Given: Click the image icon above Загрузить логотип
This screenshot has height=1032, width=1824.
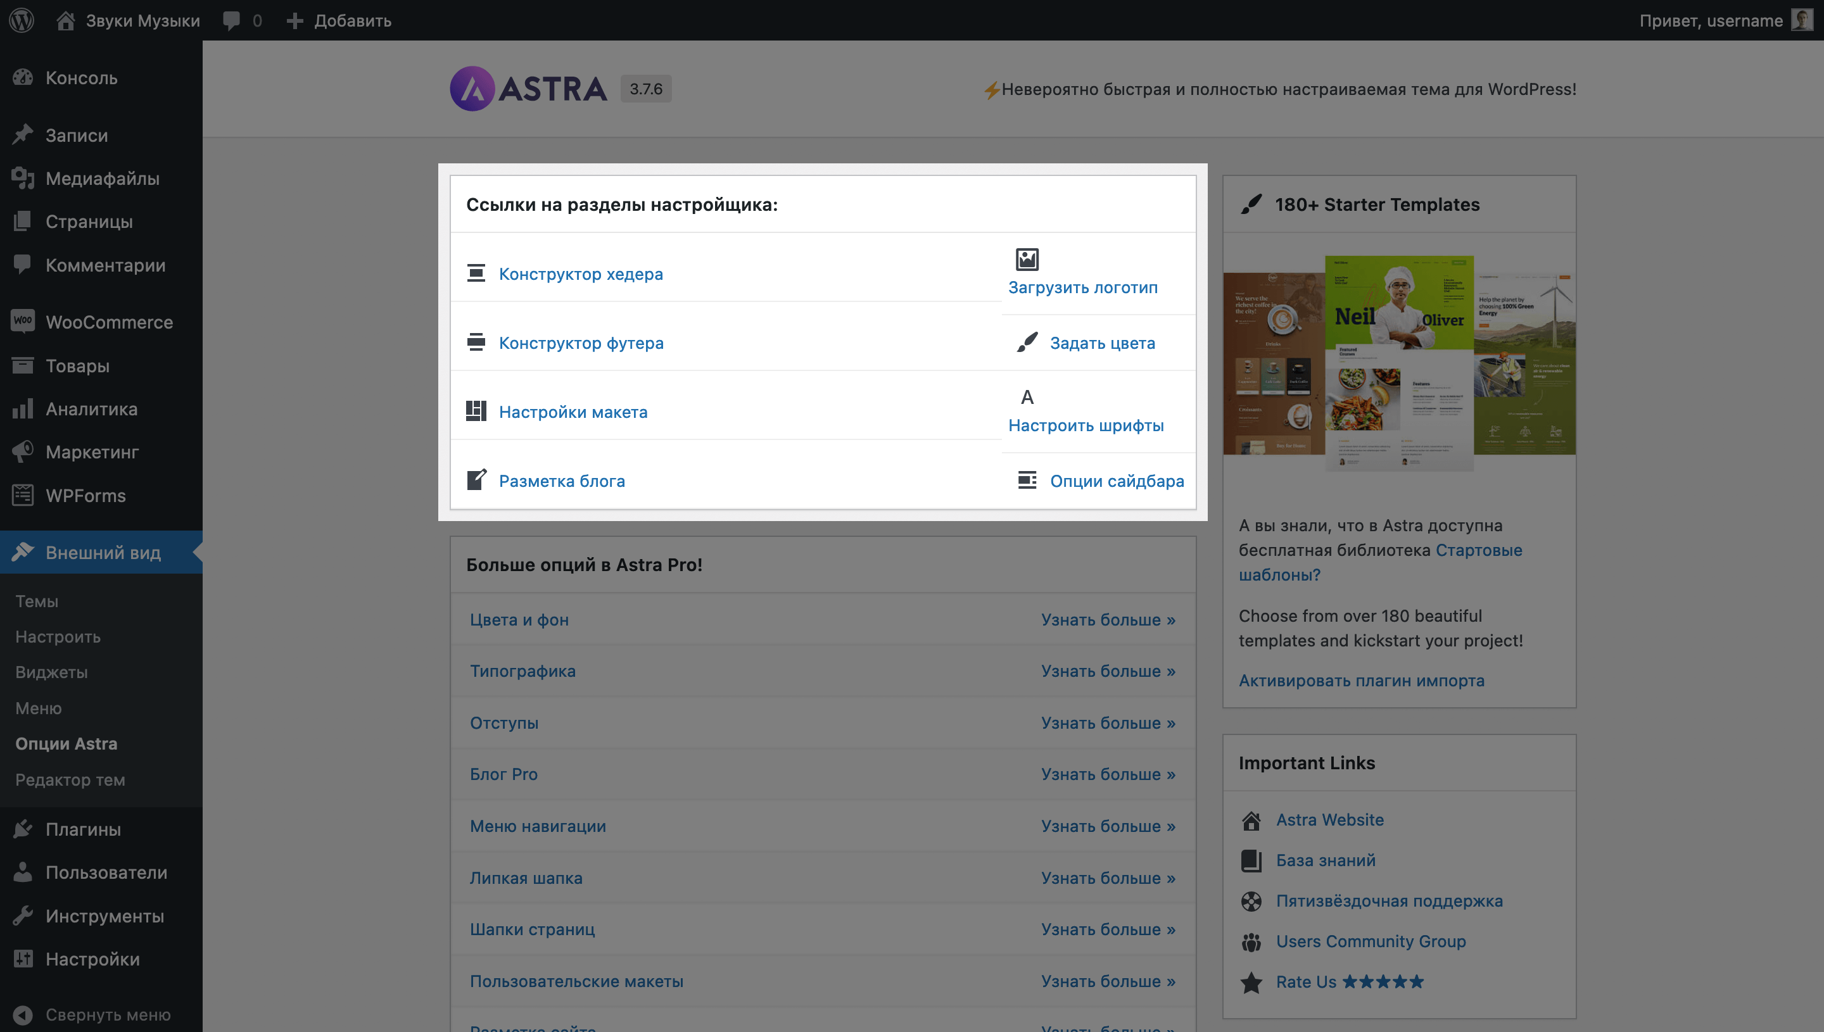Looking at the screenshot, I should (x=1027, y=259).
